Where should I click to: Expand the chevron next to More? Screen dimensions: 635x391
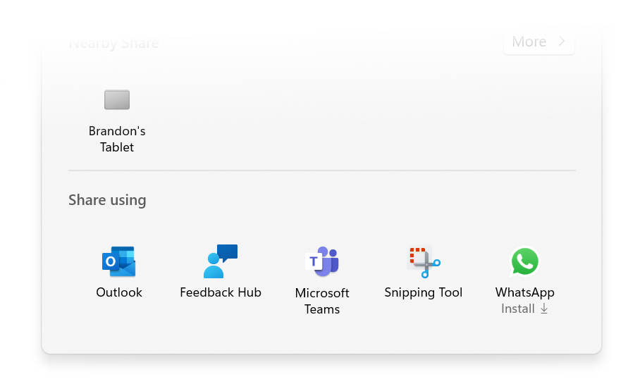click(x=562, y=42)
